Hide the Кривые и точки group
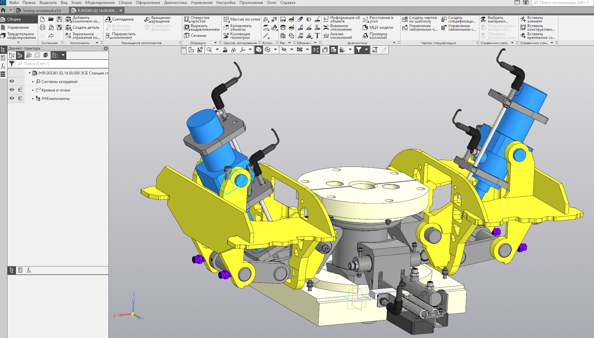 [12, 90]
